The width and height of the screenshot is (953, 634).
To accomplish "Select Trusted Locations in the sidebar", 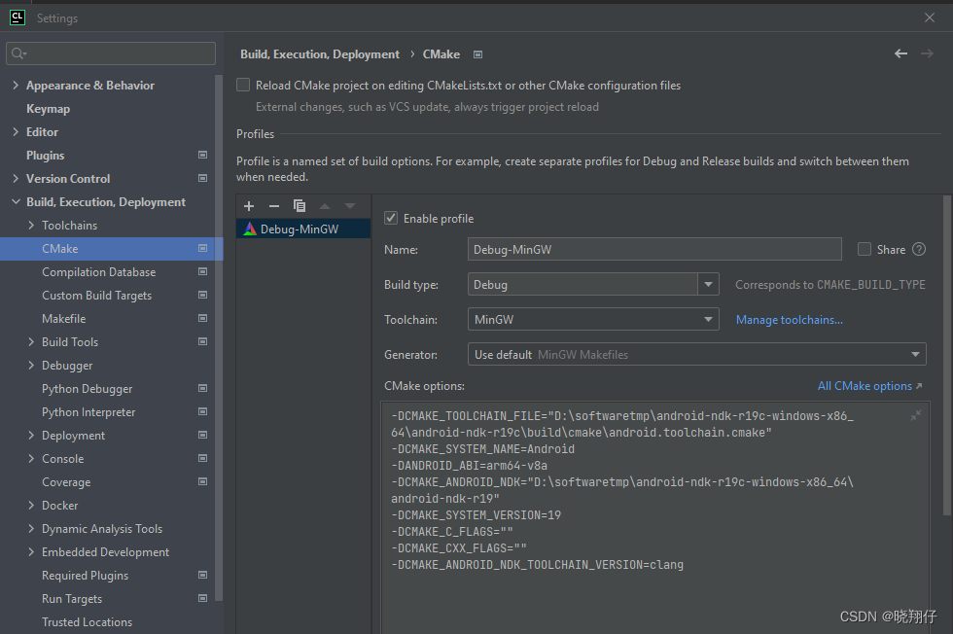I will tap(87, 621).
